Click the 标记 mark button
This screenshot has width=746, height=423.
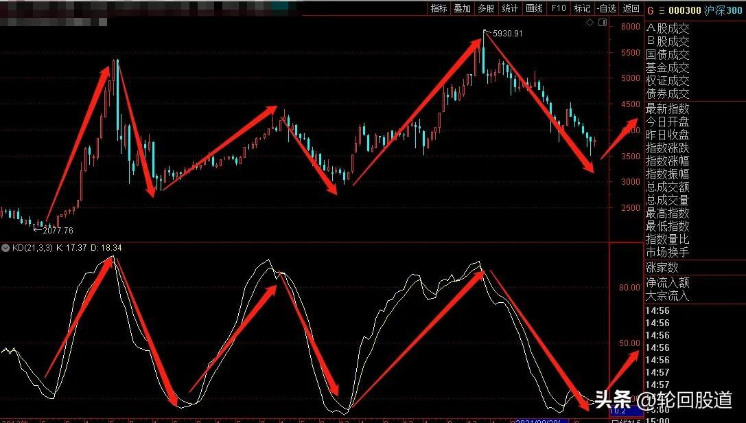pyautogui.click(x=582, y=8)
